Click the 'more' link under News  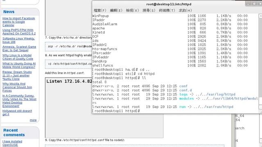[x=33, y=120]
